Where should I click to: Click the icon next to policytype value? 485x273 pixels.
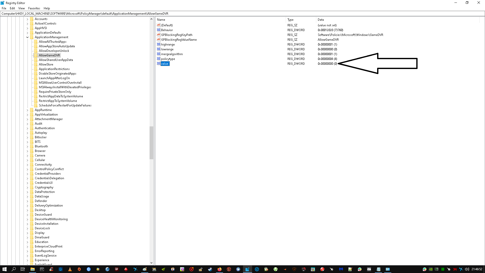pyautogui.click(x=159, y=59)
